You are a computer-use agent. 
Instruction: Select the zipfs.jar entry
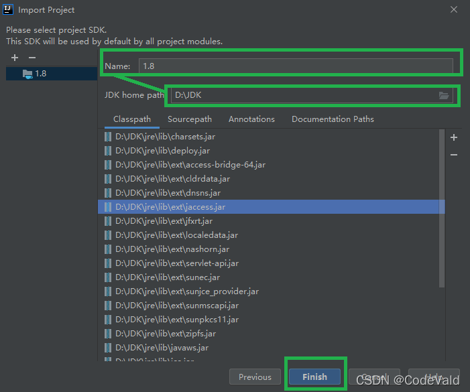click(x=271, y=334)
